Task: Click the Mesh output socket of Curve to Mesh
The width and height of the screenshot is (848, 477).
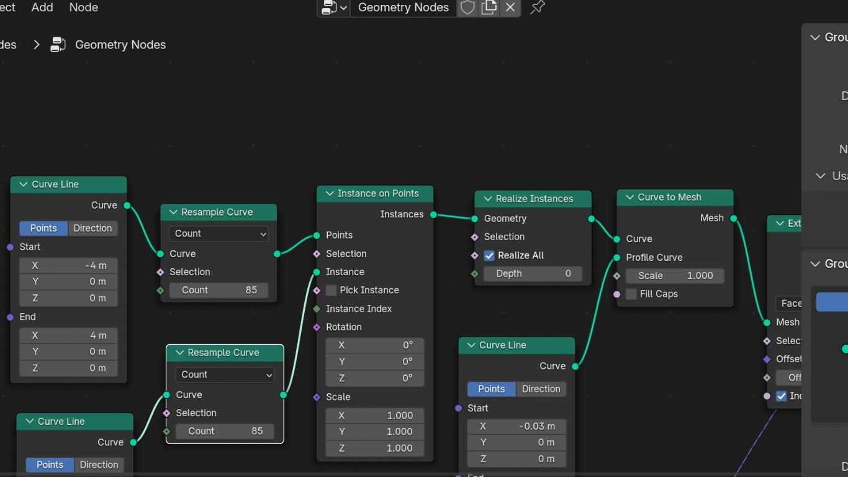Action: coord(734,218)
